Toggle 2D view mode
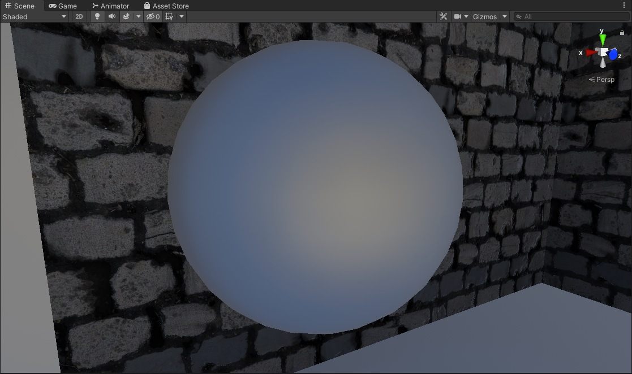 (x=79, y=16)
